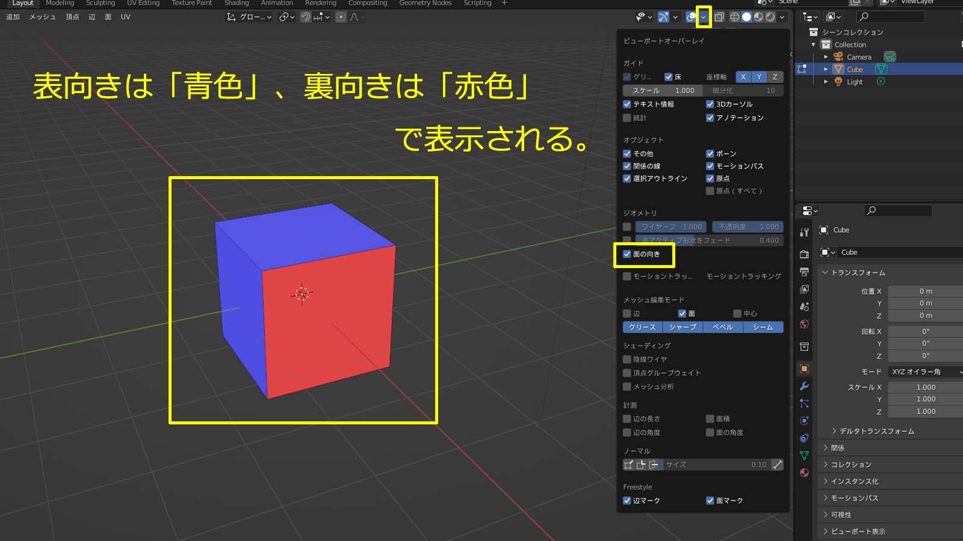The image size is (963, 541).
Task: Toggle X-ray display in viewport header
Action: 719,17
